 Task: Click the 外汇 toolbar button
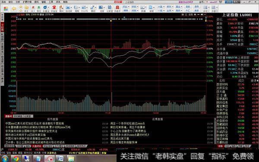point(188,10)
